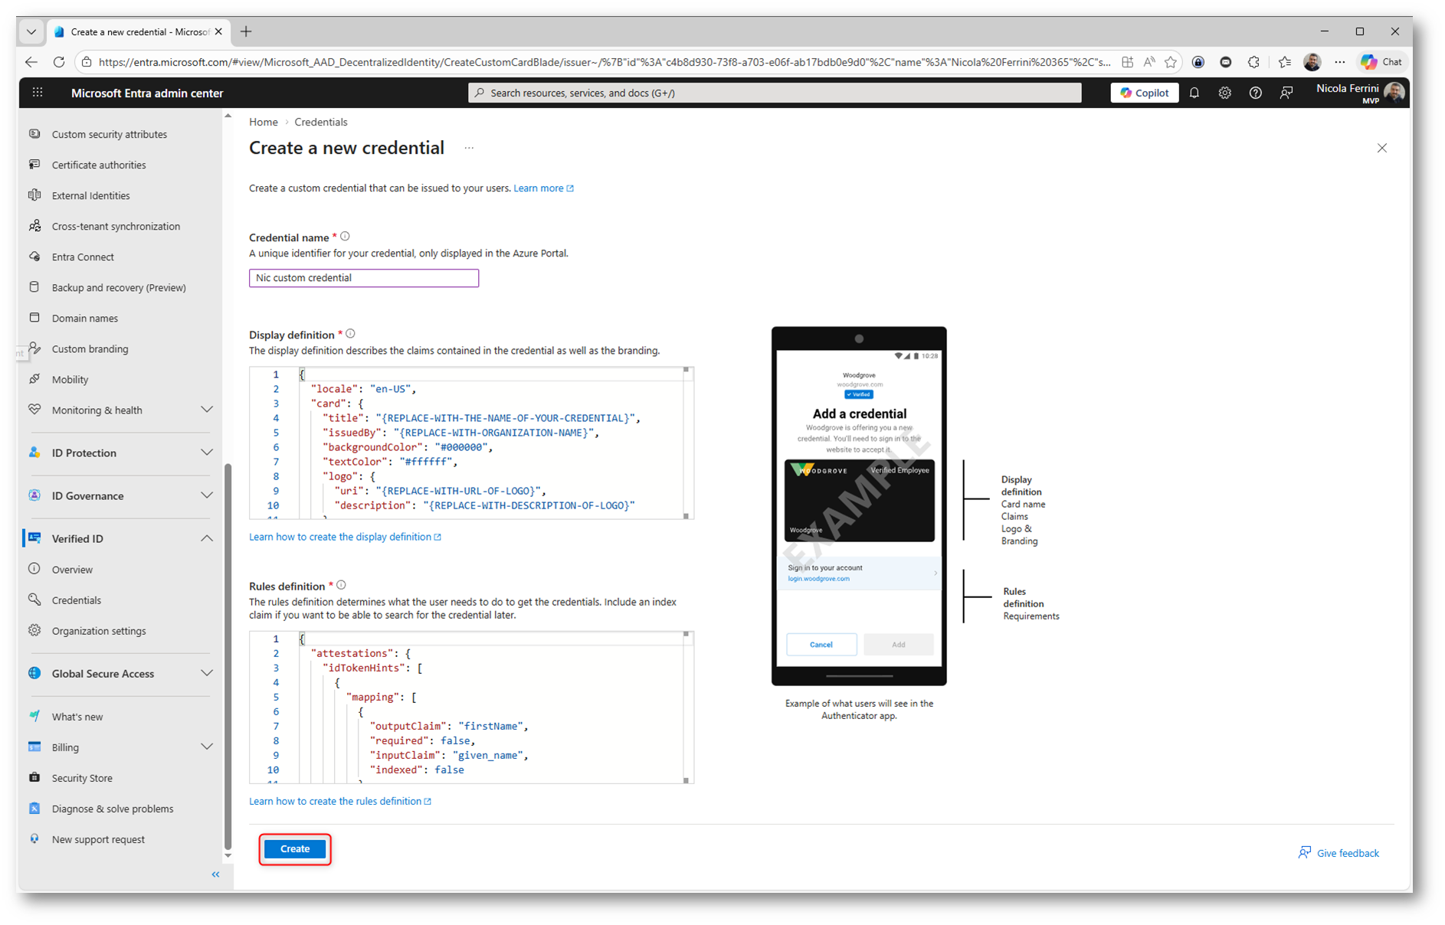Collapse the left navigation sidebar

click(x=215, y=874)
